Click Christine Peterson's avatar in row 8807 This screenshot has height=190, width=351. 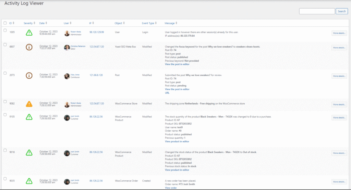click(67, 48)
